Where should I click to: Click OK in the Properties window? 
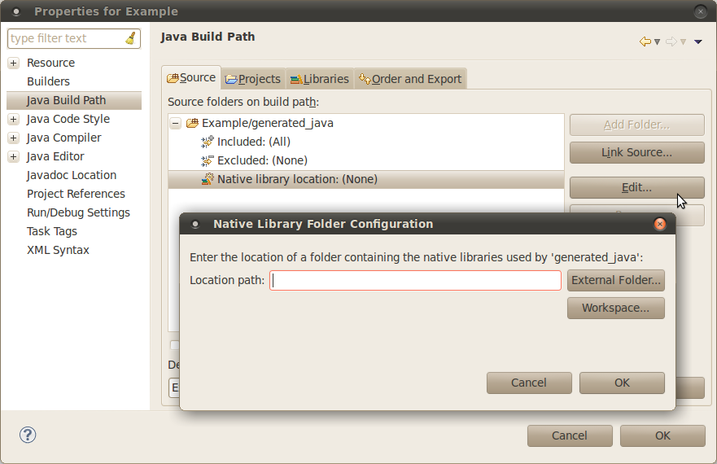[662, 436]
